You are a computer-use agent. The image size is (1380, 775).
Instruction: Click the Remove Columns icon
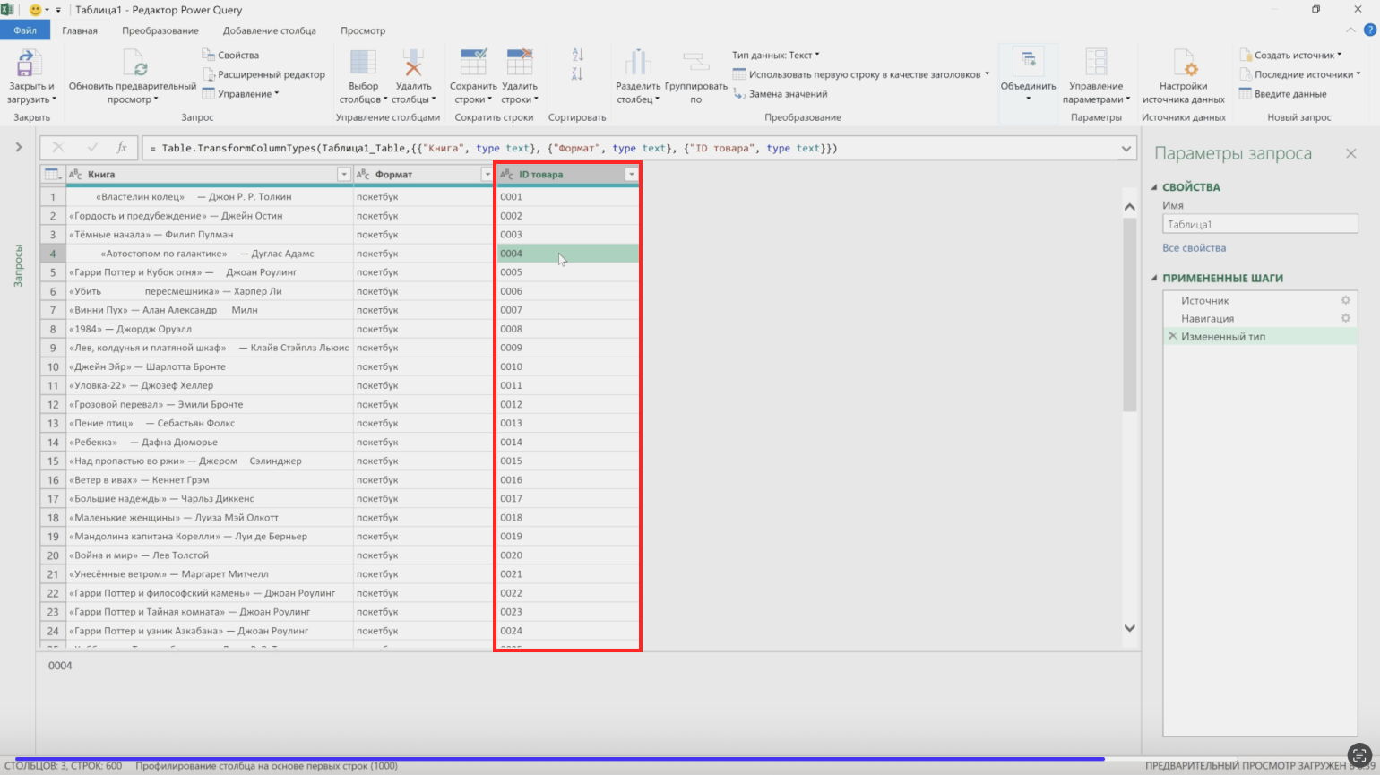click(x=412, y=63)
